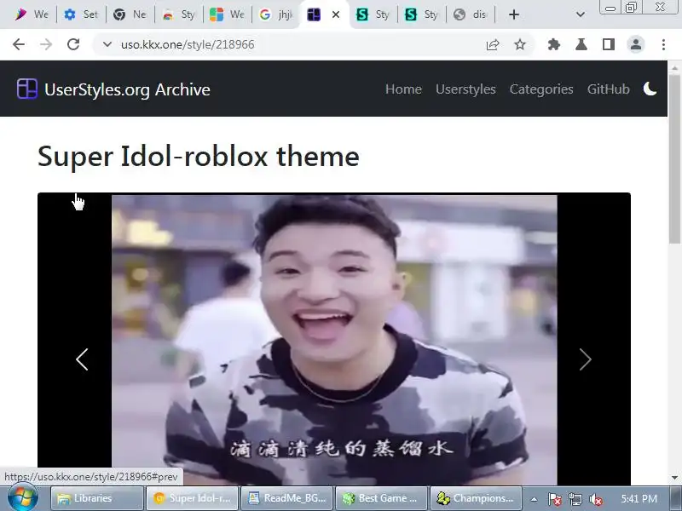Switch to the colorful-icon 'We' tab
Image resolution: width=682 pixels, height=511 pixels.
[x=227, y=14]
